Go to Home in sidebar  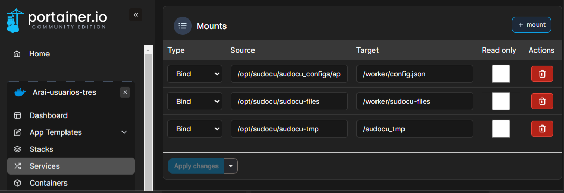click(x=39, y=54)
